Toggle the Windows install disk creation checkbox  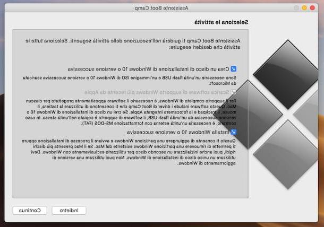click(234, 69)
